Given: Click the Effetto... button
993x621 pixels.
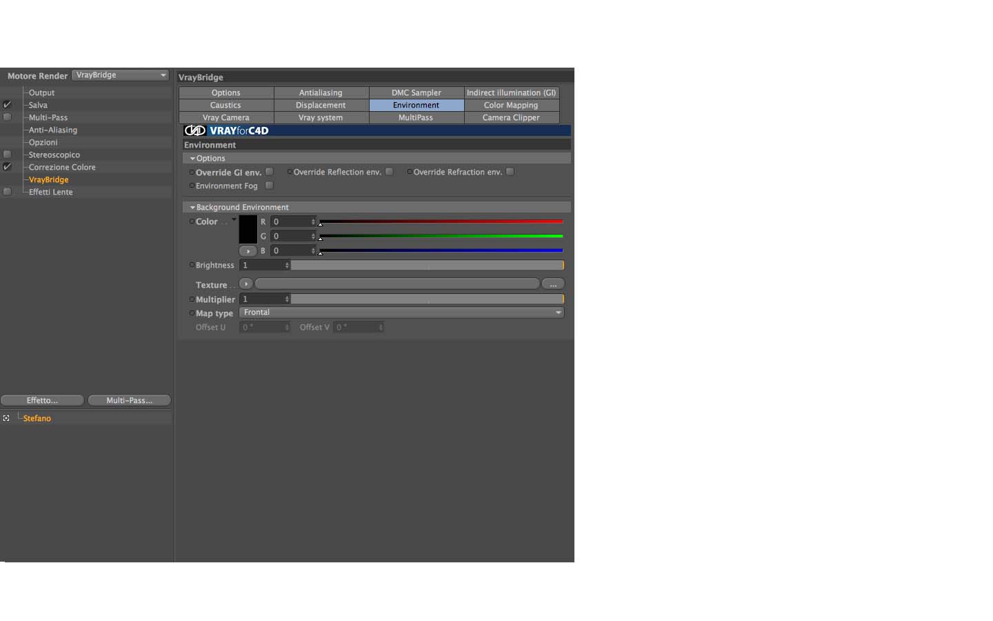Looking at the screenshot, I should 42,400.
